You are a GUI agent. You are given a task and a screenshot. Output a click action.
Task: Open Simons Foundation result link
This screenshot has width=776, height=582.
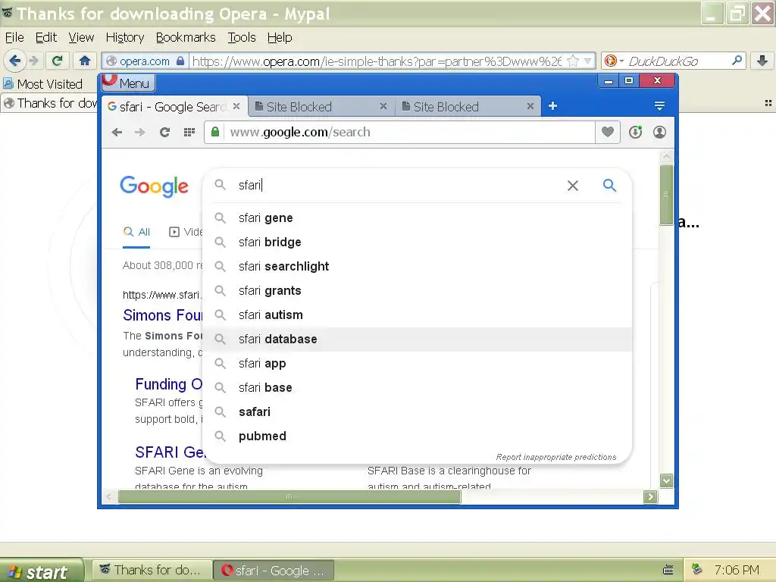coord(163,314)
